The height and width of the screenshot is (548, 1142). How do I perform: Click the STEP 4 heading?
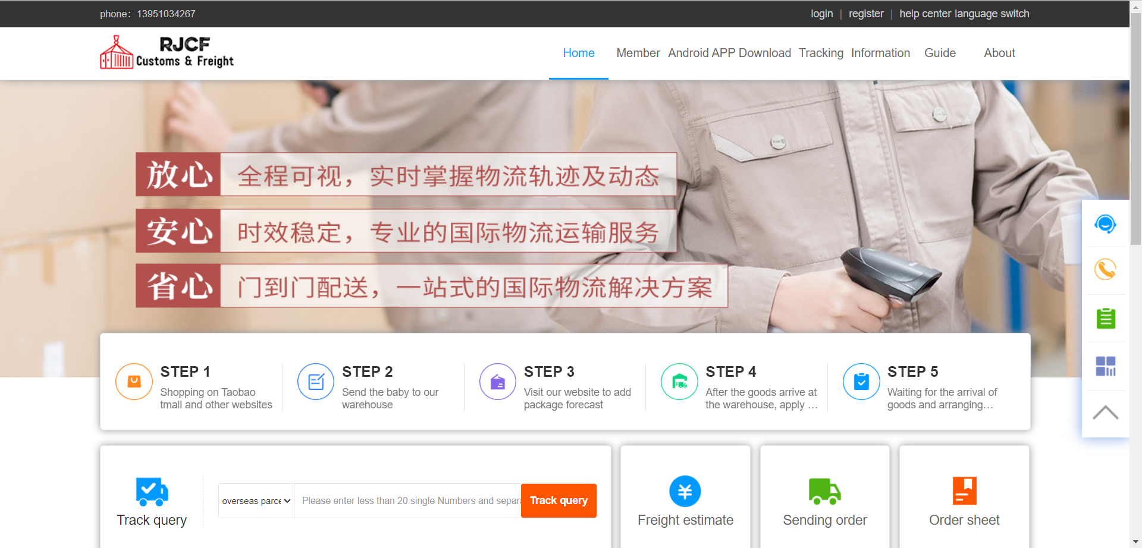730,371
